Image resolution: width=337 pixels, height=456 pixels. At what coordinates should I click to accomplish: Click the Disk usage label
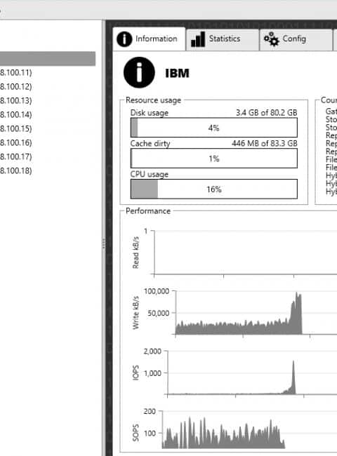(x=150, y=113)
